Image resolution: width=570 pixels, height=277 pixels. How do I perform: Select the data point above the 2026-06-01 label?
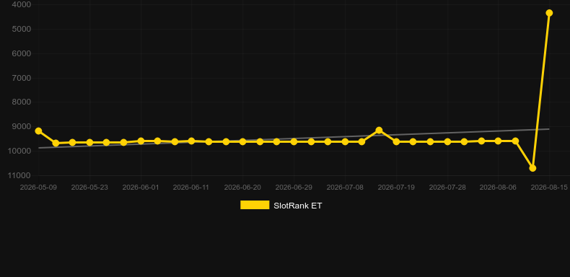pos(141,141)
